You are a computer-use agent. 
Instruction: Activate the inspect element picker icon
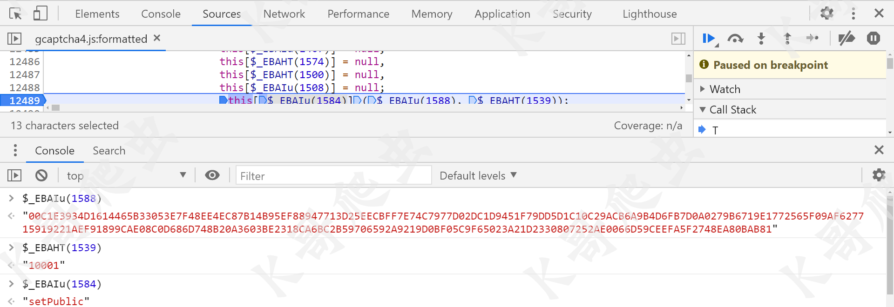(x=15, y=13)
